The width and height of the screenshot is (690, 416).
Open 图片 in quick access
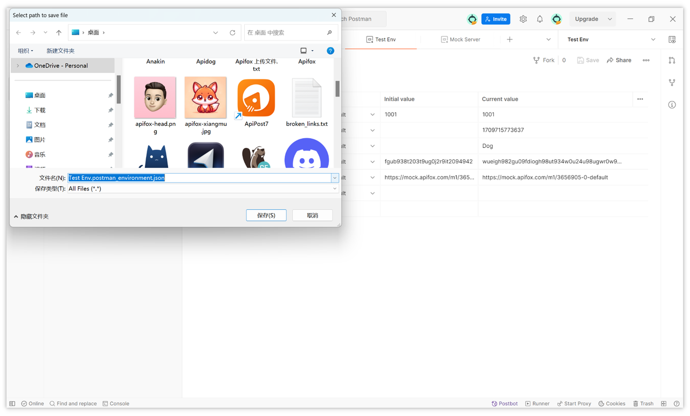pos(39,140)
